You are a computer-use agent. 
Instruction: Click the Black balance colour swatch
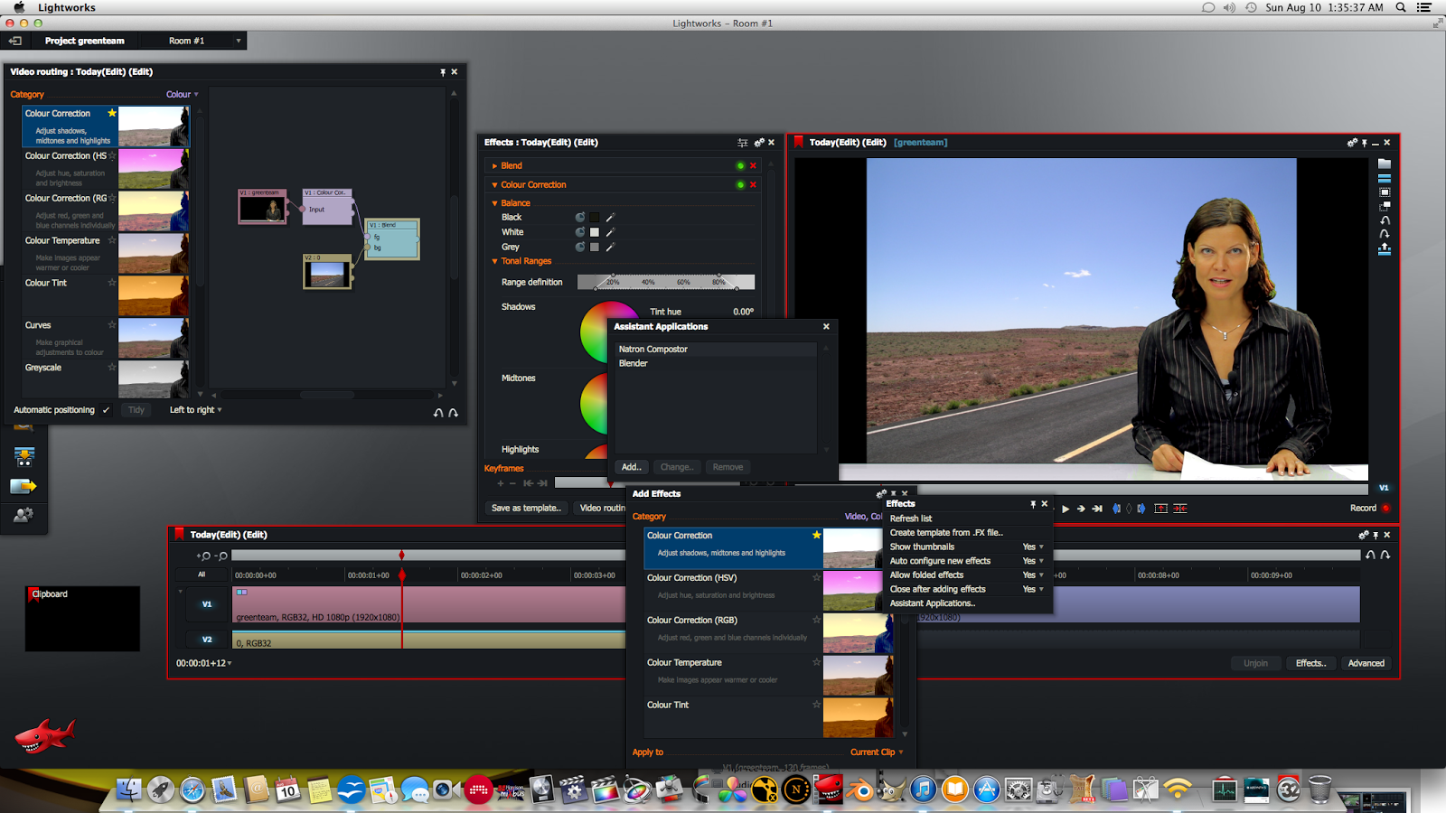click(x=594, y=218)
